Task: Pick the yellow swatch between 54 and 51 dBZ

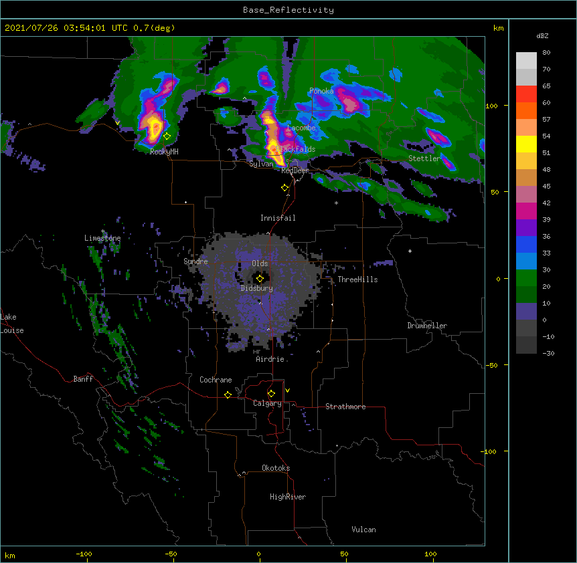Action: click(526, 144)
